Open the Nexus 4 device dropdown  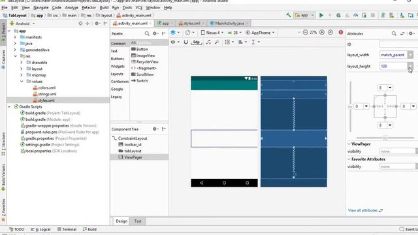pyautogui.click(x=212, y=33)
